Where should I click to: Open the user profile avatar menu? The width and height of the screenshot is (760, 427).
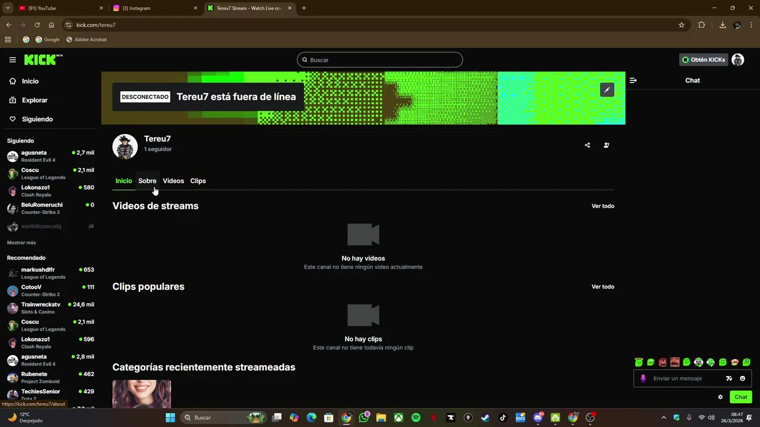click(x=738, y=60)
